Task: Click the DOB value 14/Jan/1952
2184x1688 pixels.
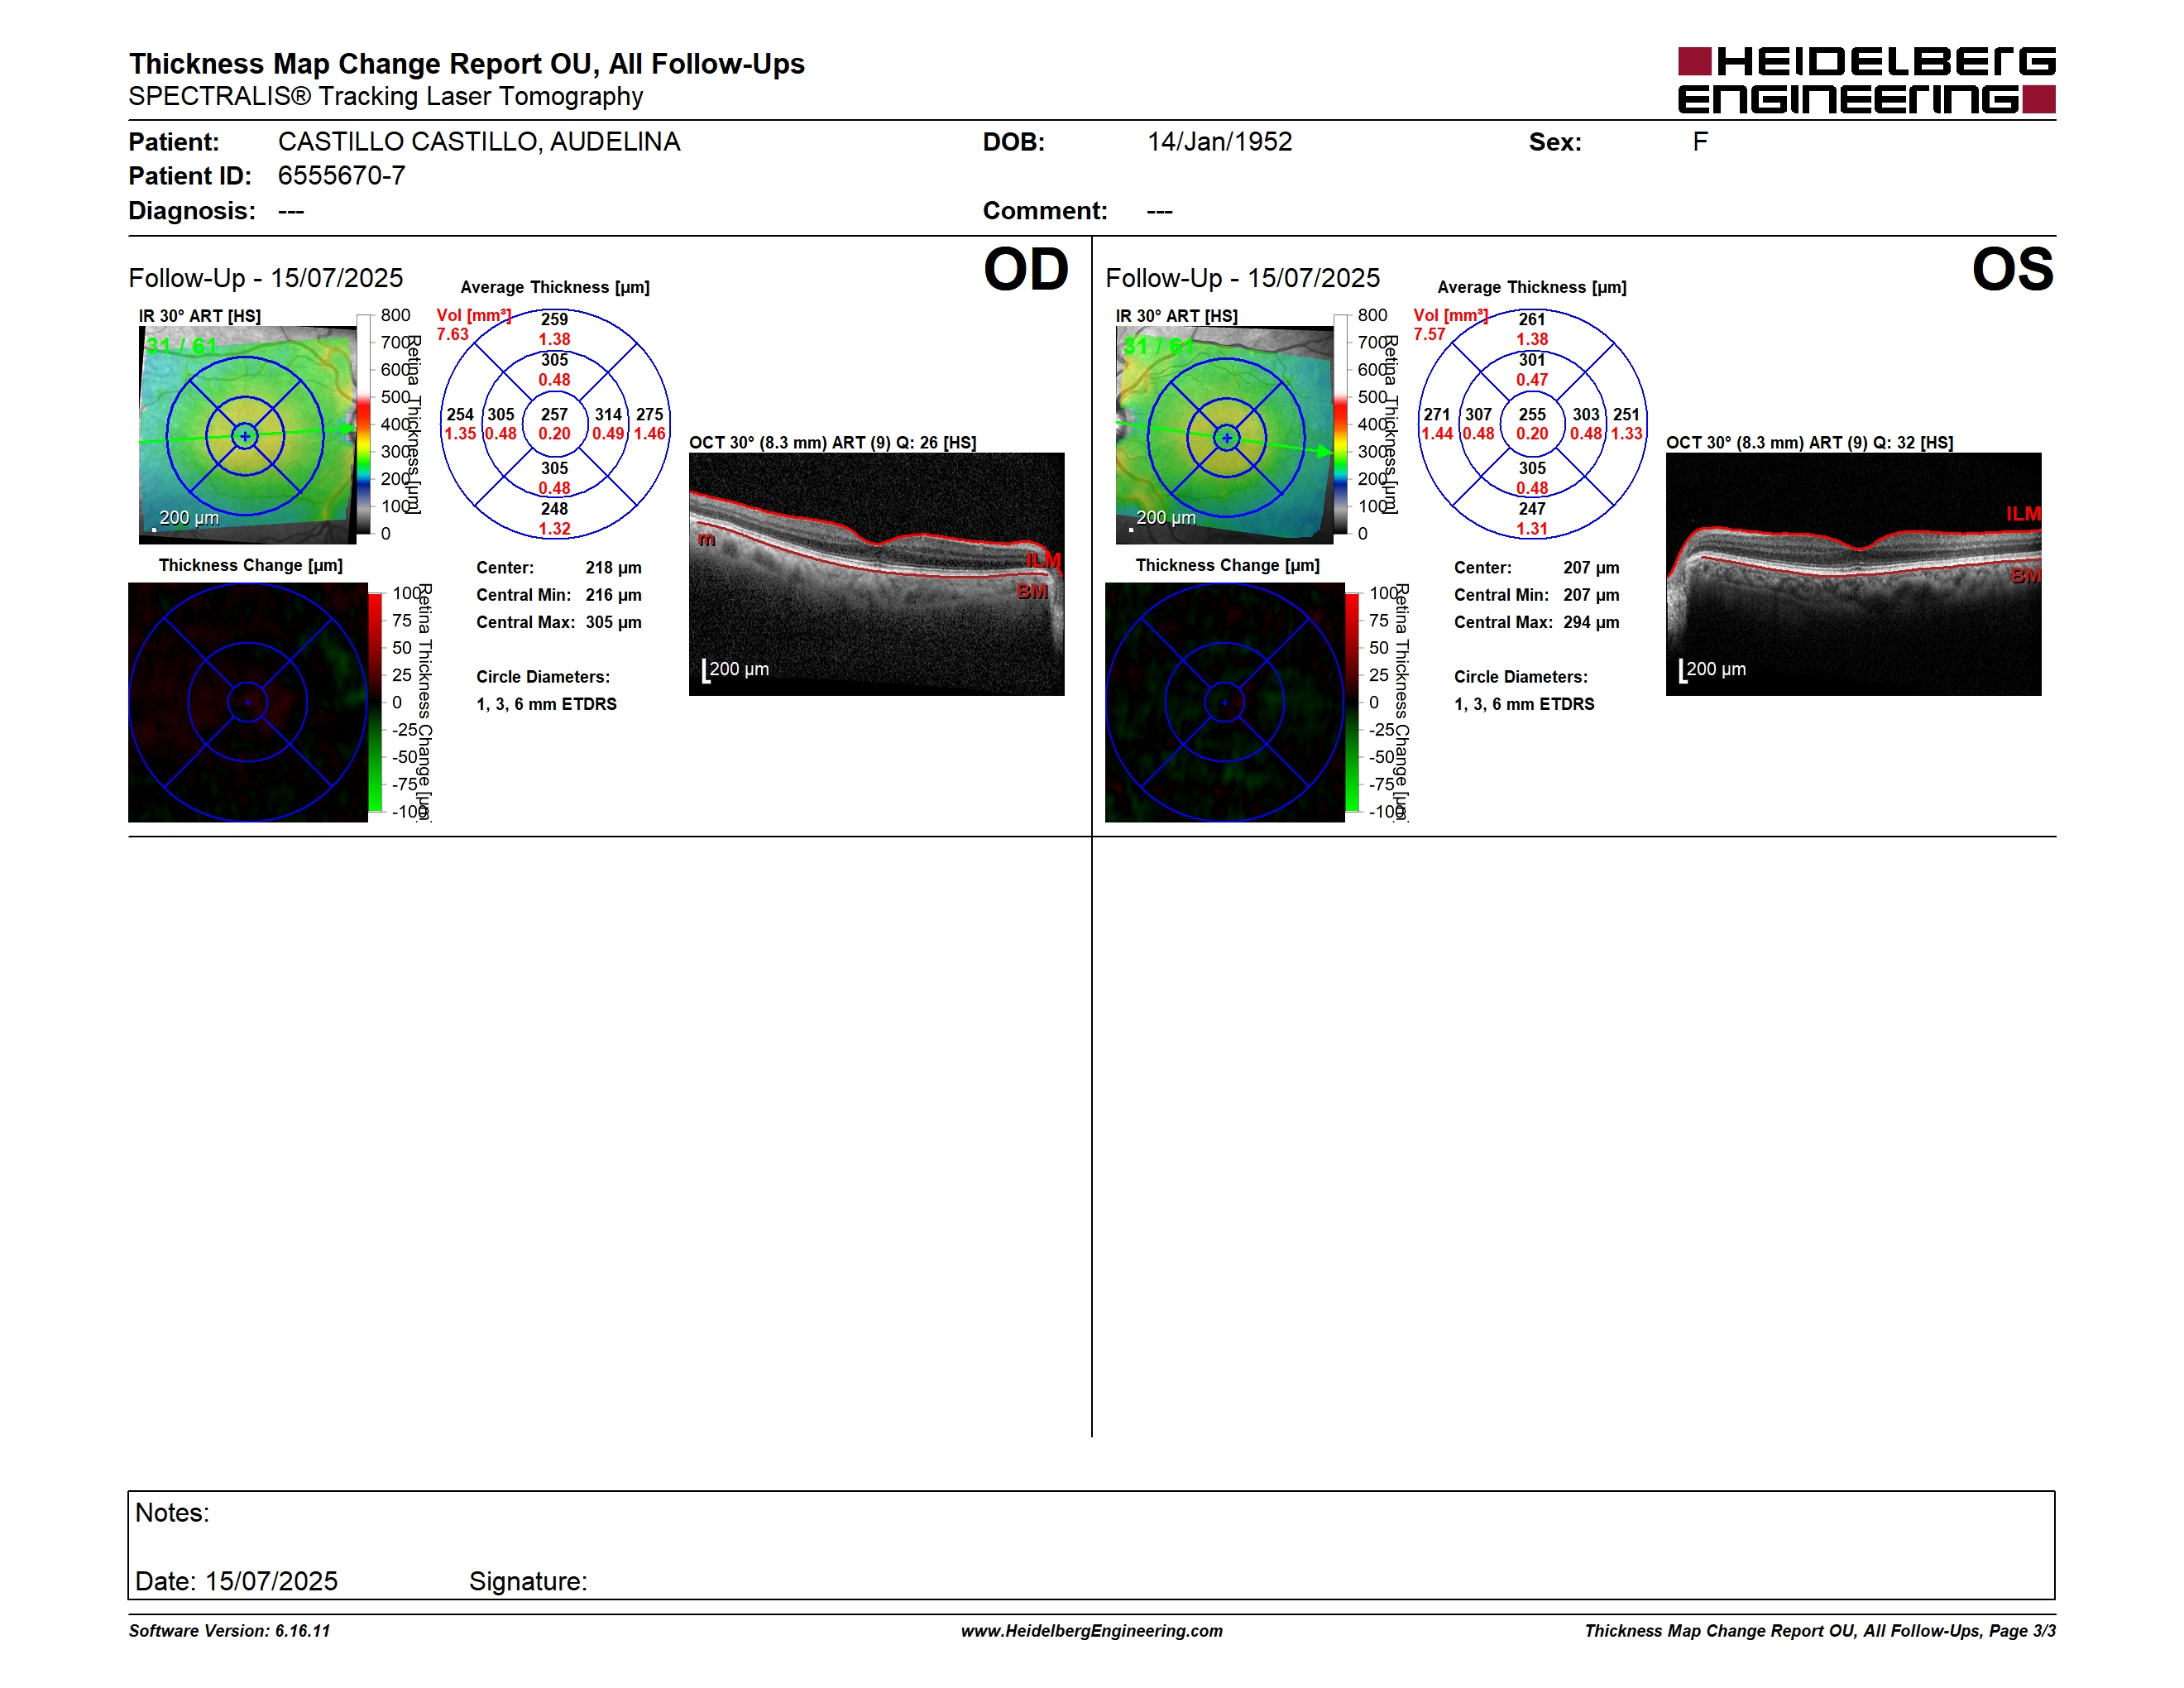Action: click(1219, 142)
